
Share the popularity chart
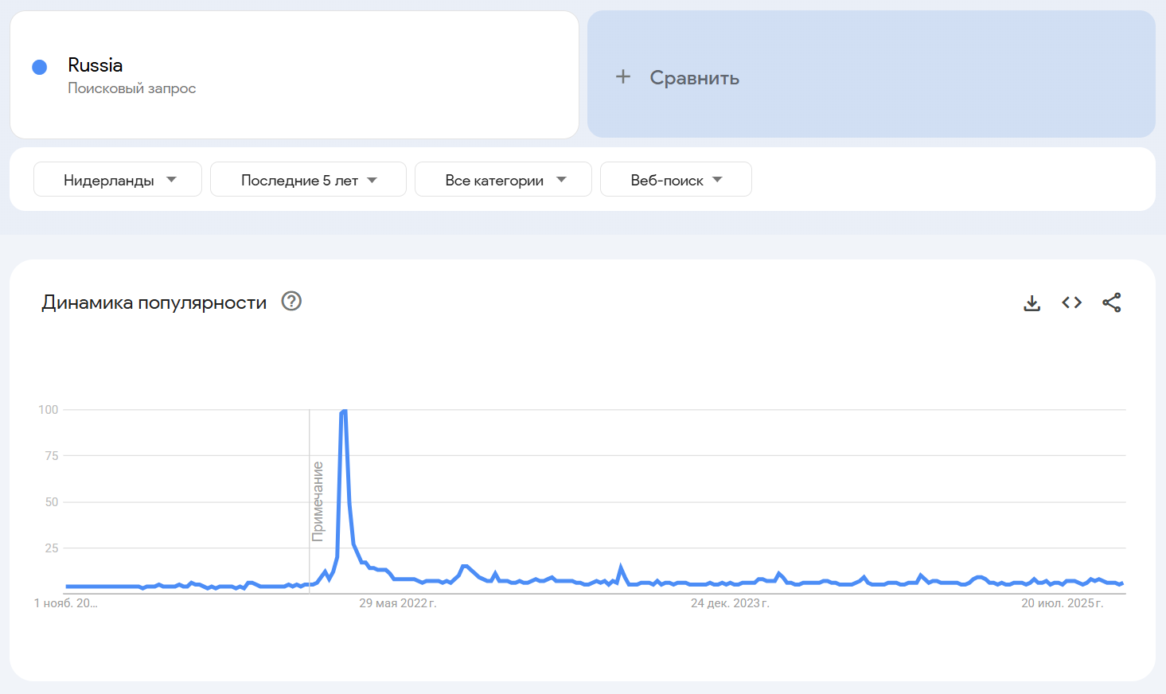click(1111, 302)
